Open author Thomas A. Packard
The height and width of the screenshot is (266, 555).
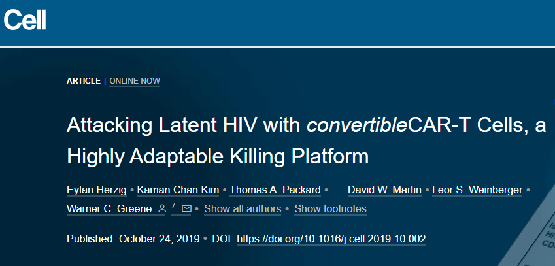[275, 190]
